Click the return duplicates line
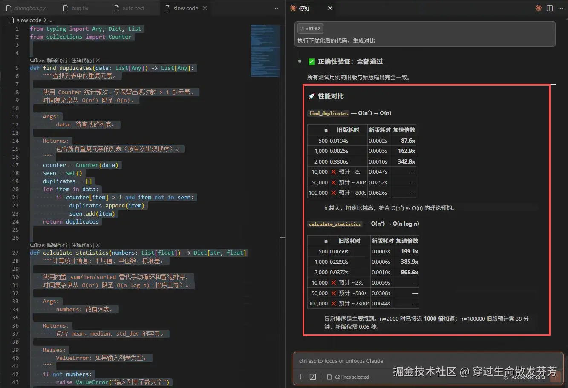Image resolution: width=568 pixels, height=388 pixels. point(71,222)
